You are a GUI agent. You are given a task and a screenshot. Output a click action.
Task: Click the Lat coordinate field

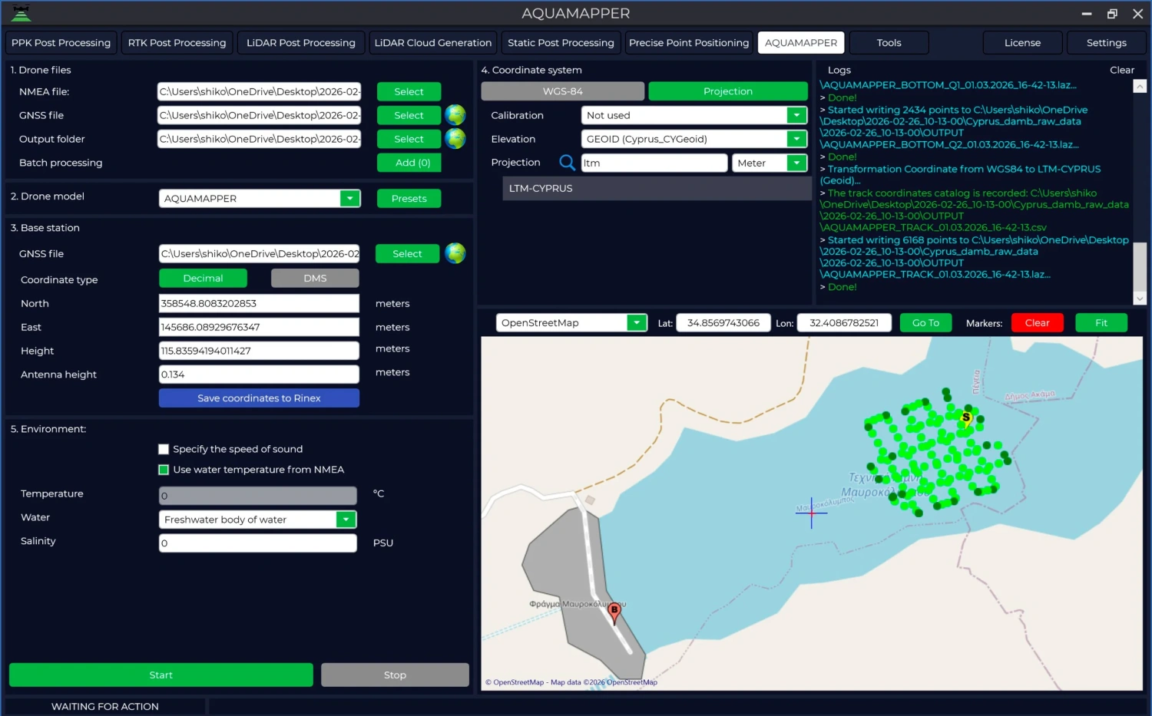click(723, 322)
